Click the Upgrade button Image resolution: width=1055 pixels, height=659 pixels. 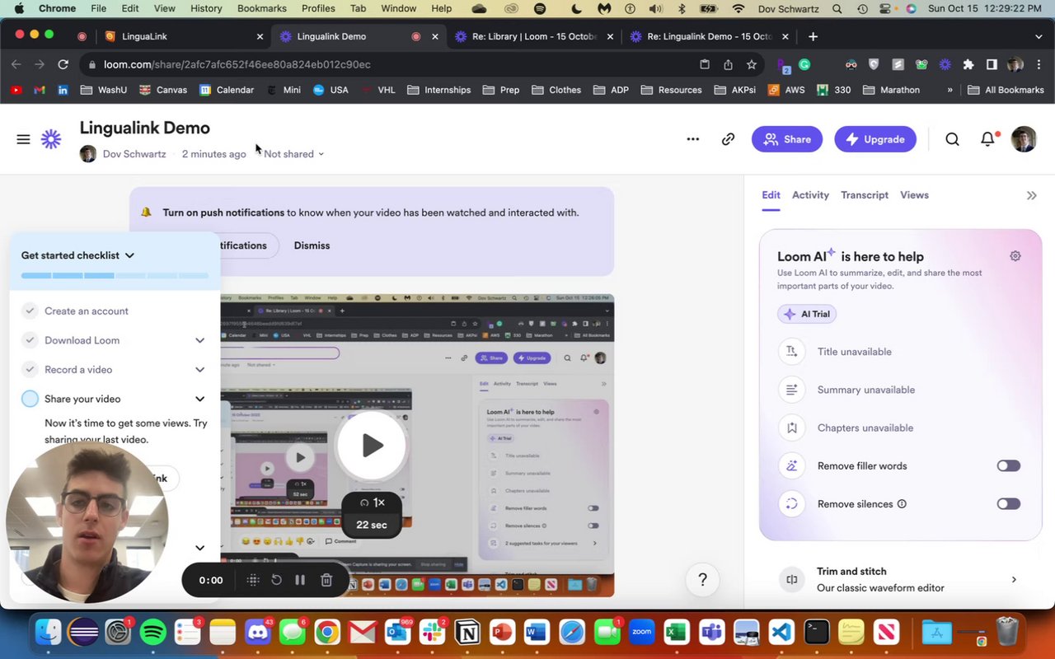(x=875, y=139)
